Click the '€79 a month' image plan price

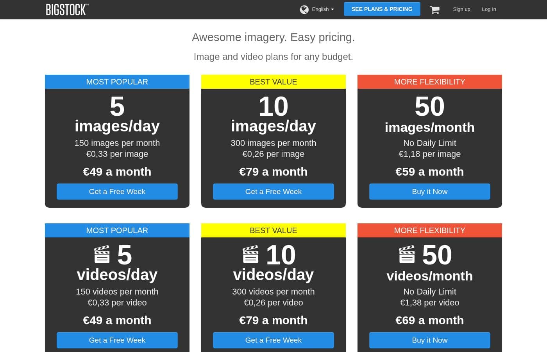[x=273, y=172]
